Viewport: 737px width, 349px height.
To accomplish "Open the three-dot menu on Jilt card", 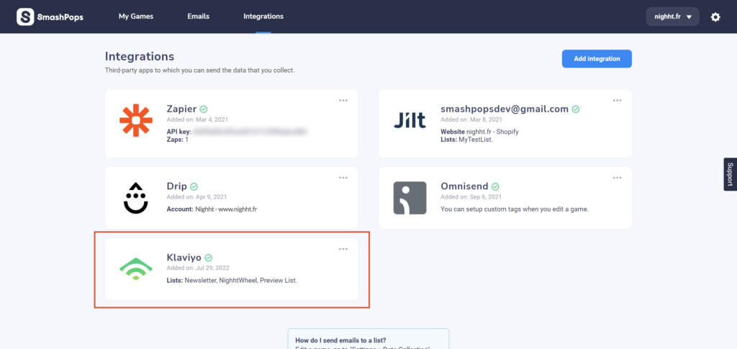I will 617,100.
